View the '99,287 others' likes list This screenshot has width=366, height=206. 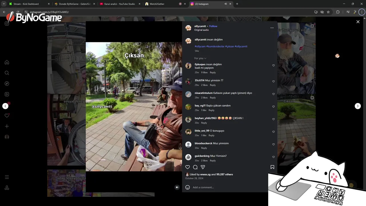point(224,175)
